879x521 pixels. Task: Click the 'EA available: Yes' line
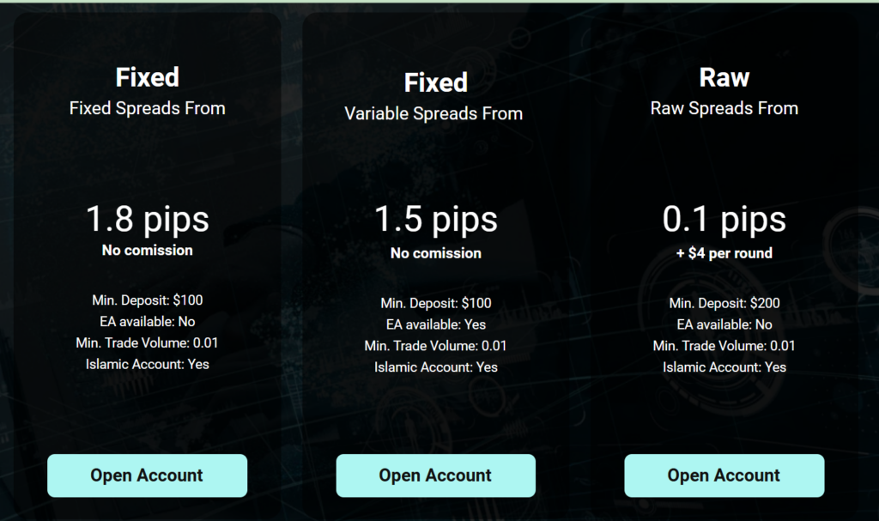pos(435,324)
